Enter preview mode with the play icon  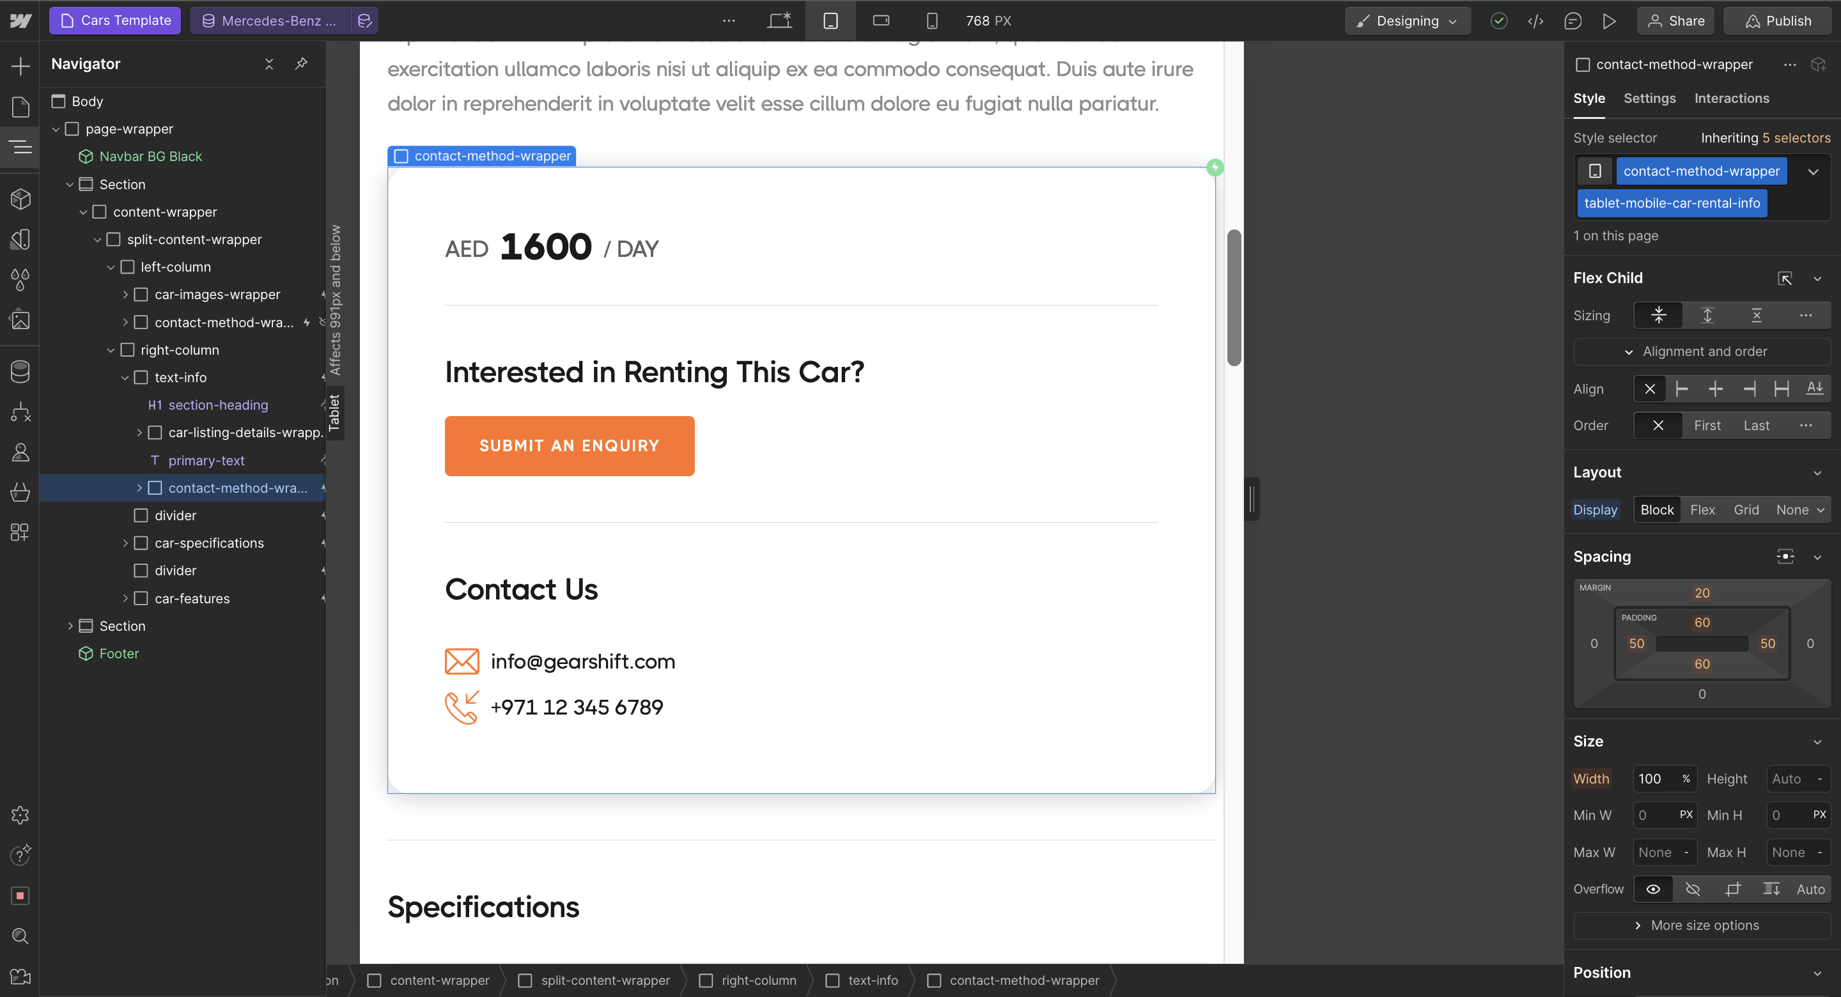1610,20
